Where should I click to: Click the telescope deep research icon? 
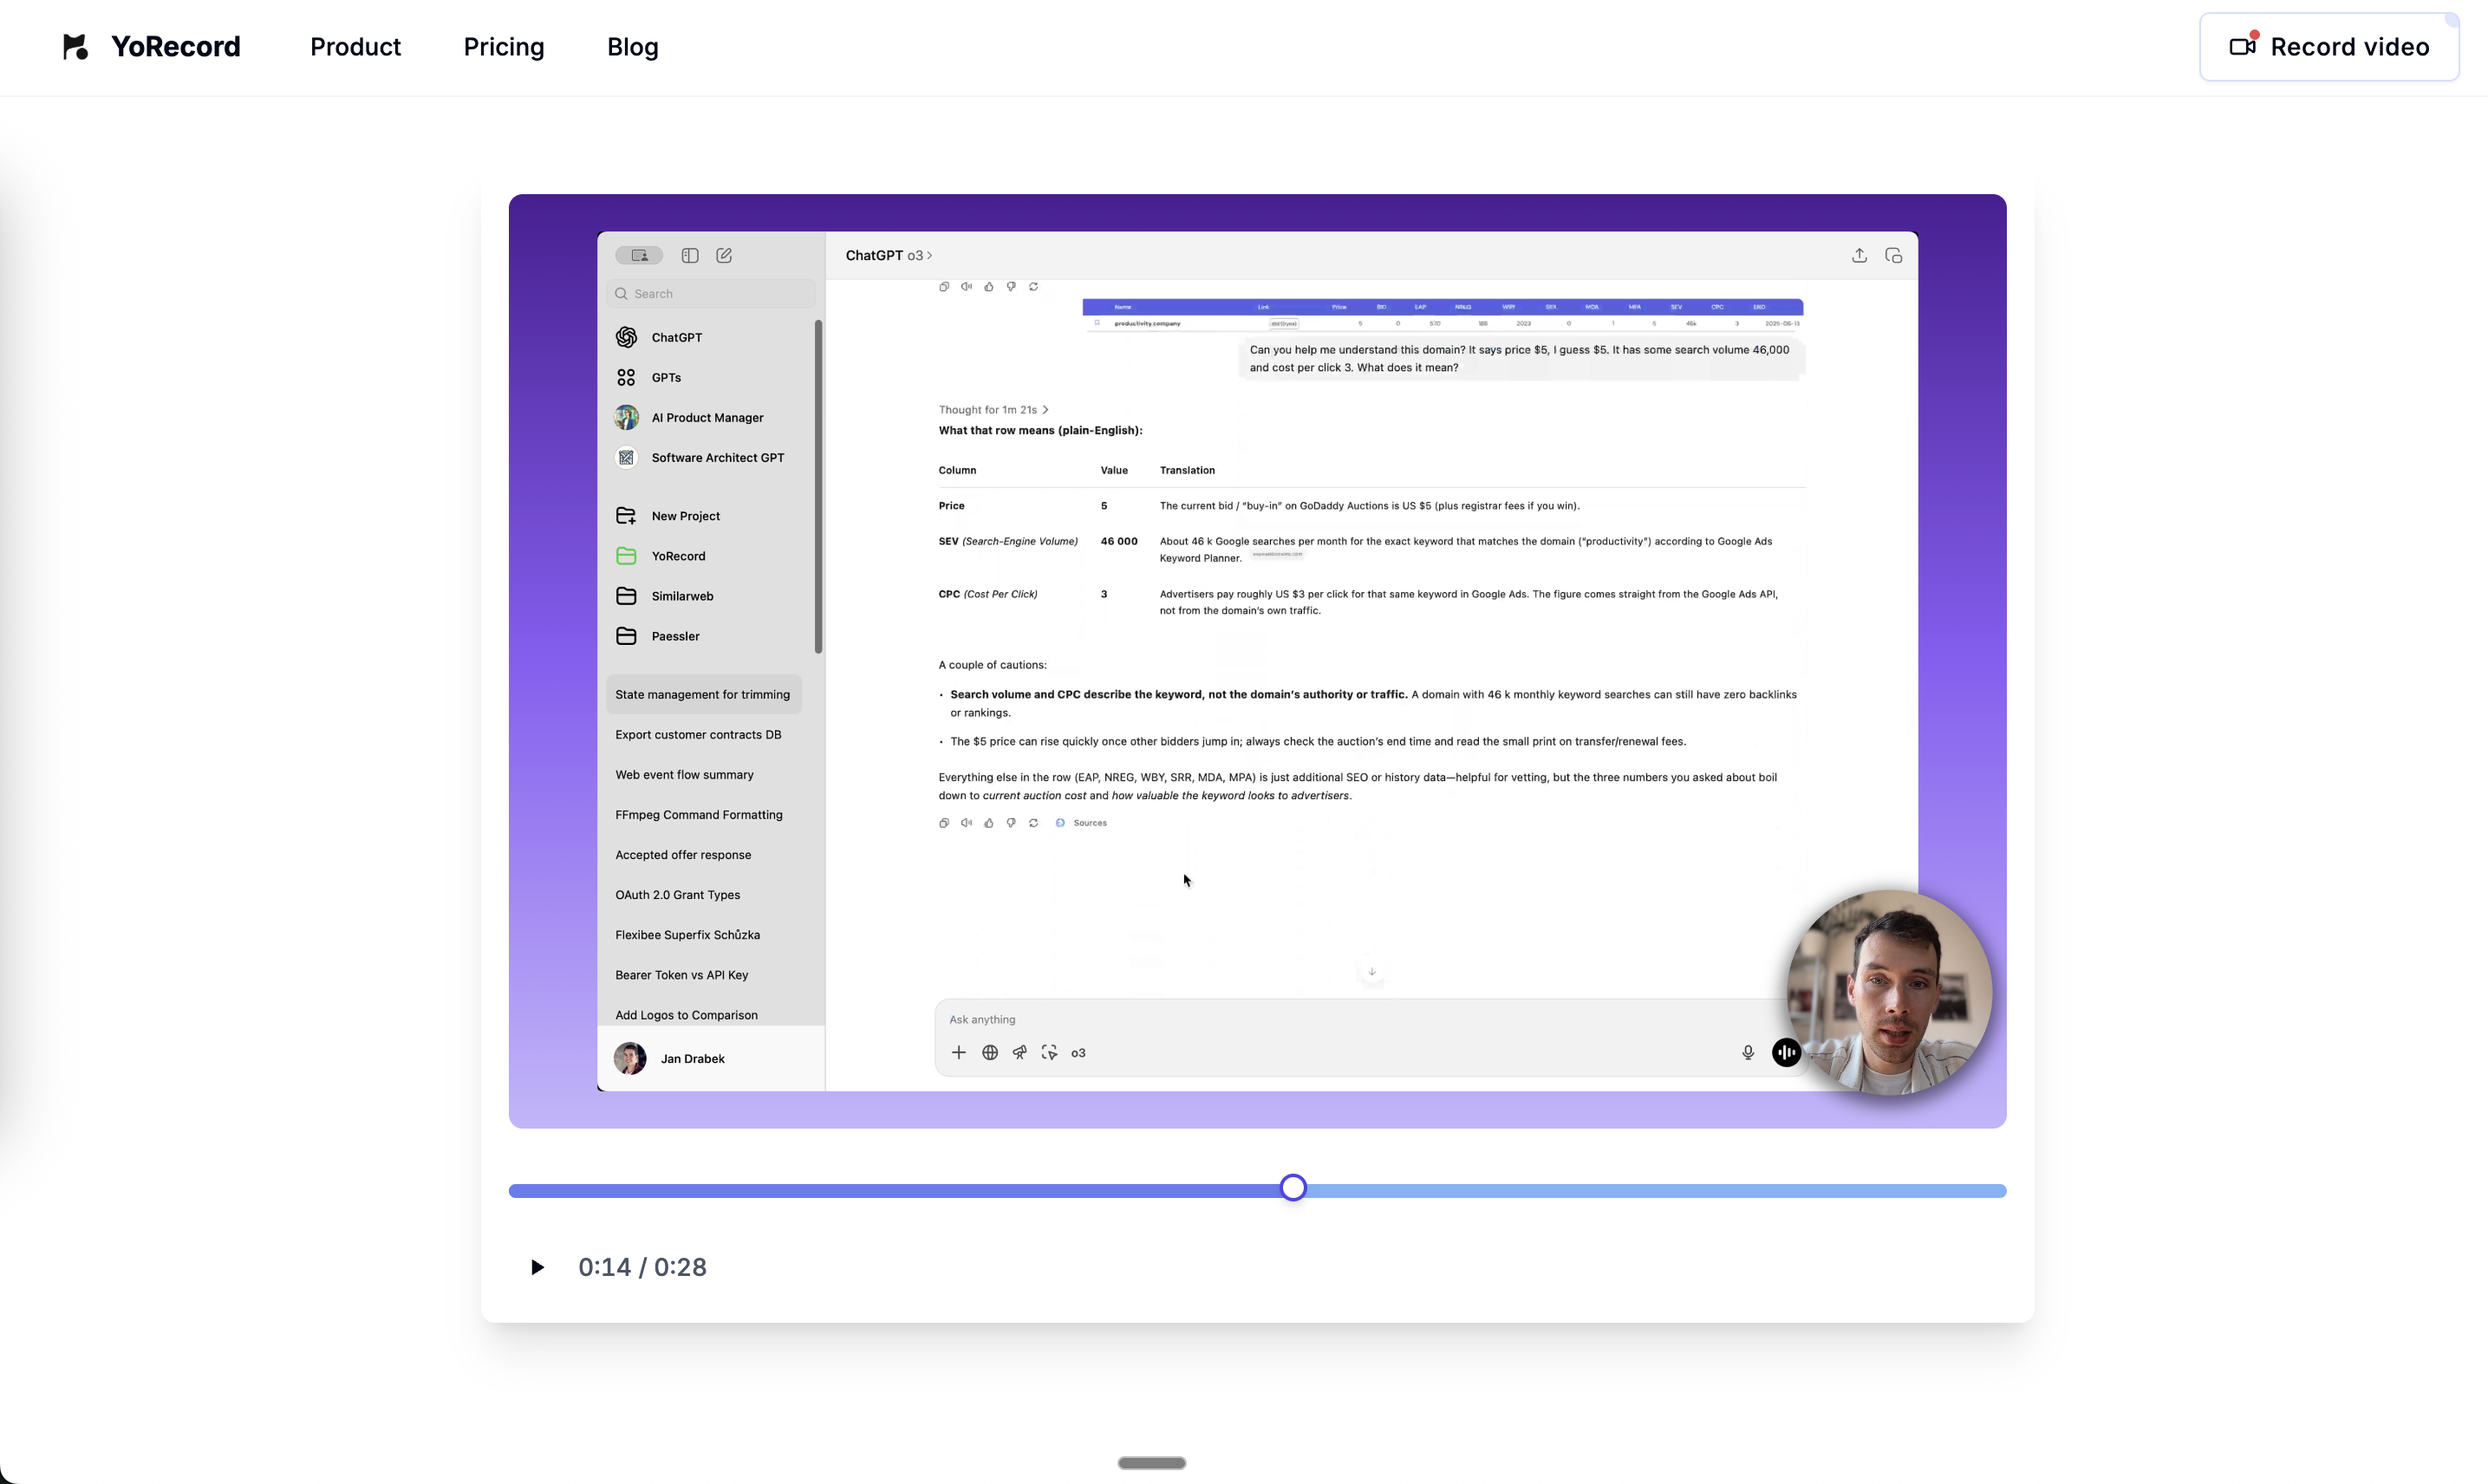(1019, 1053)
